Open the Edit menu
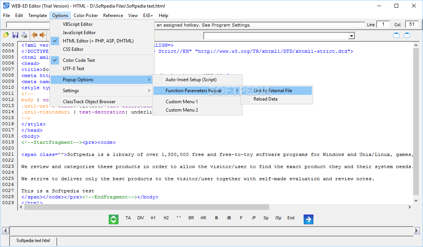Screen dimensions: 423x247 [19, 15]
